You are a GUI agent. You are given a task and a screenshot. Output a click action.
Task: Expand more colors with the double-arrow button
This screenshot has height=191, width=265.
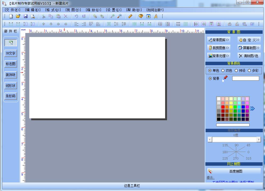click(x=253, y=109)
